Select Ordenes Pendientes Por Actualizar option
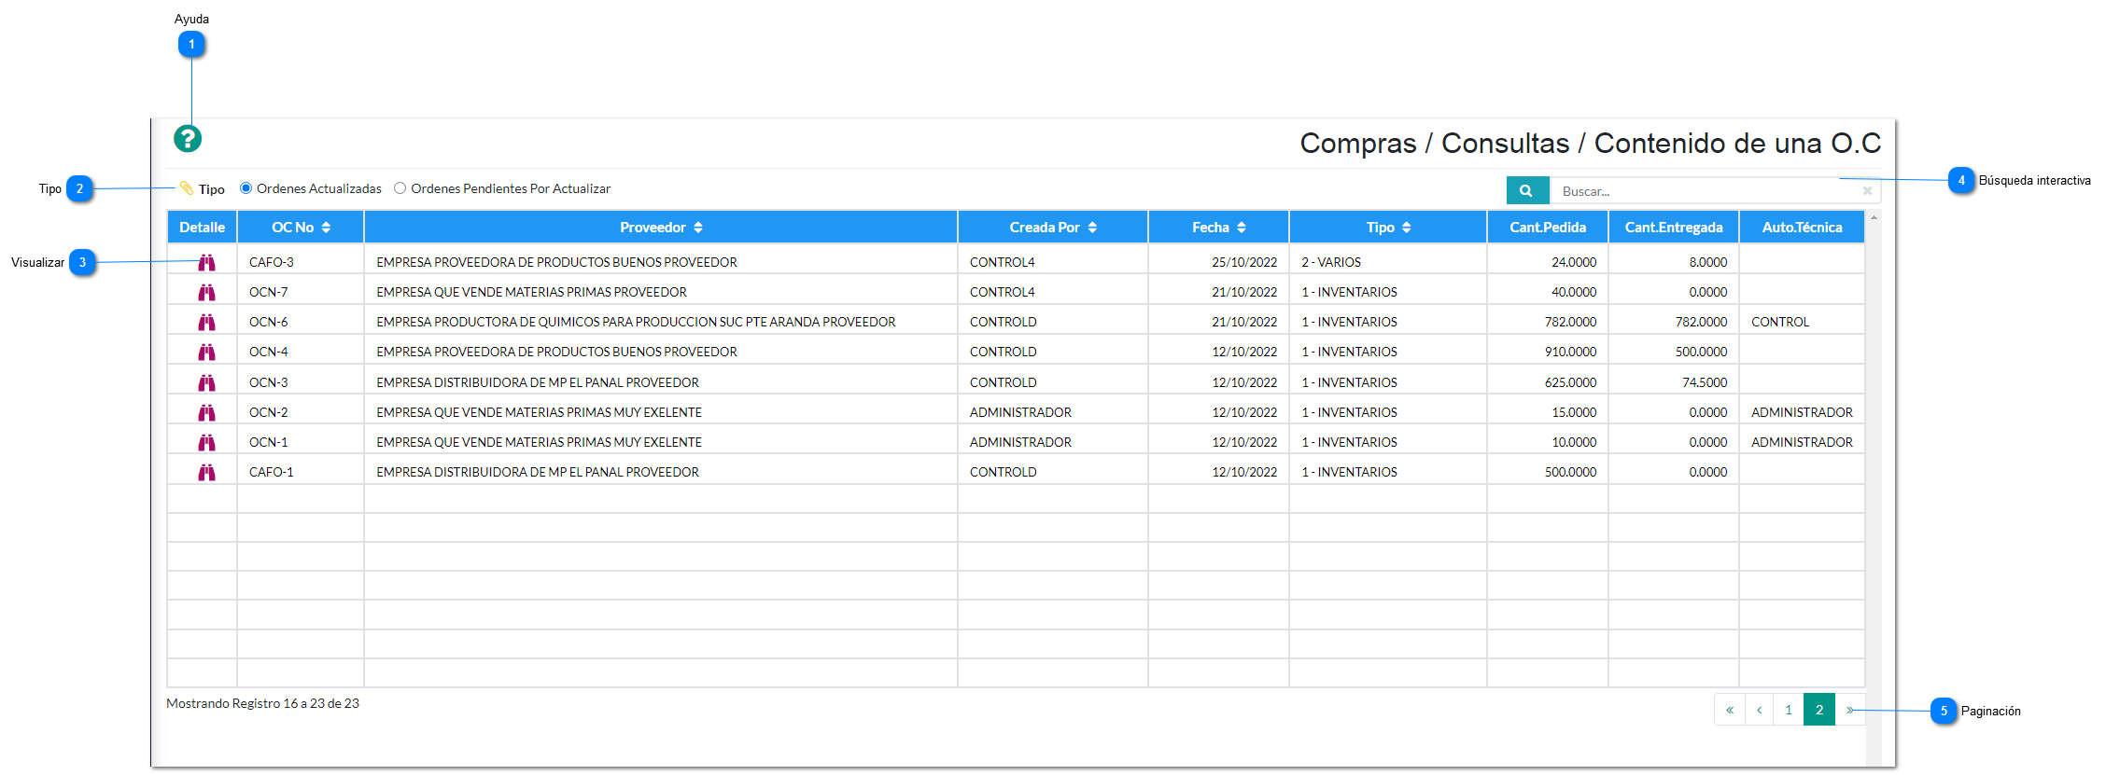Viewport: 2106px width, 775px height. coord(400,188)
